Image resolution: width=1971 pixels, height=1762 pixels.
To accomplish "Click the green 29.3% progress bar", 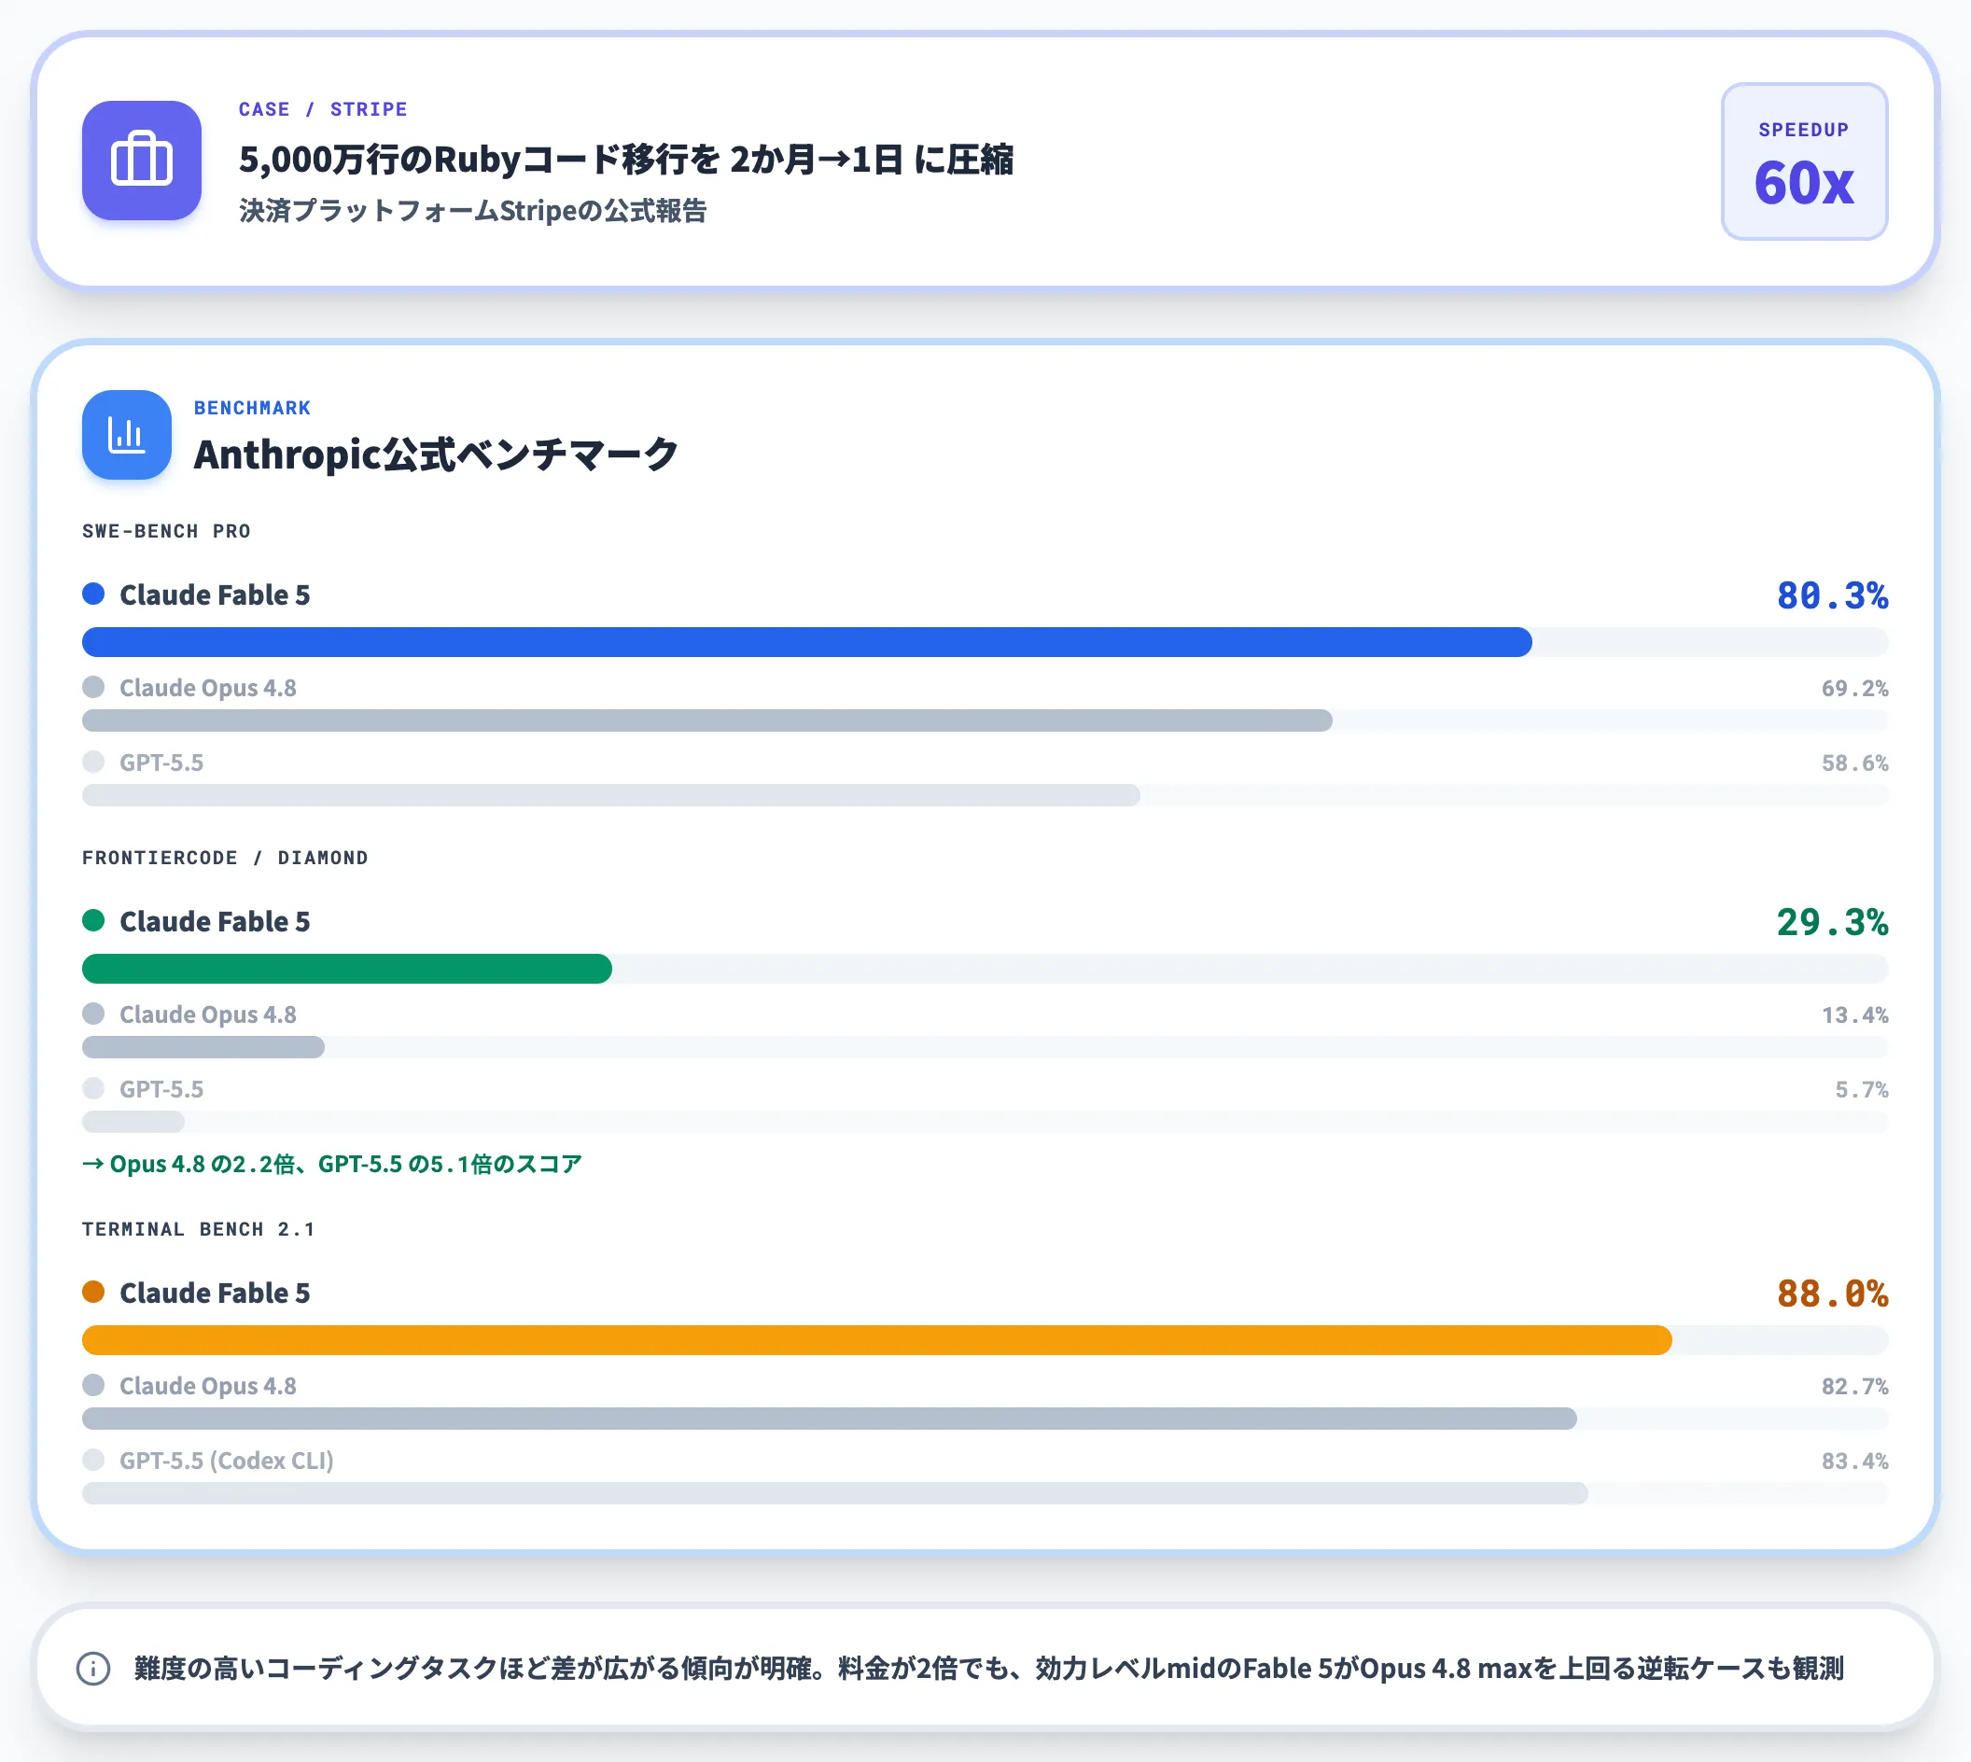I will 346,968.
